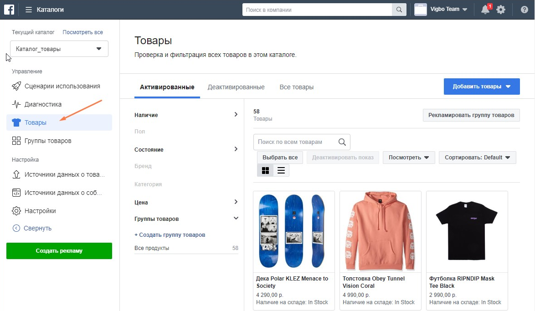535x311 pixels.
Task: Click the upload icon of Источники данных о товарах
Action: tap(16, 174)
